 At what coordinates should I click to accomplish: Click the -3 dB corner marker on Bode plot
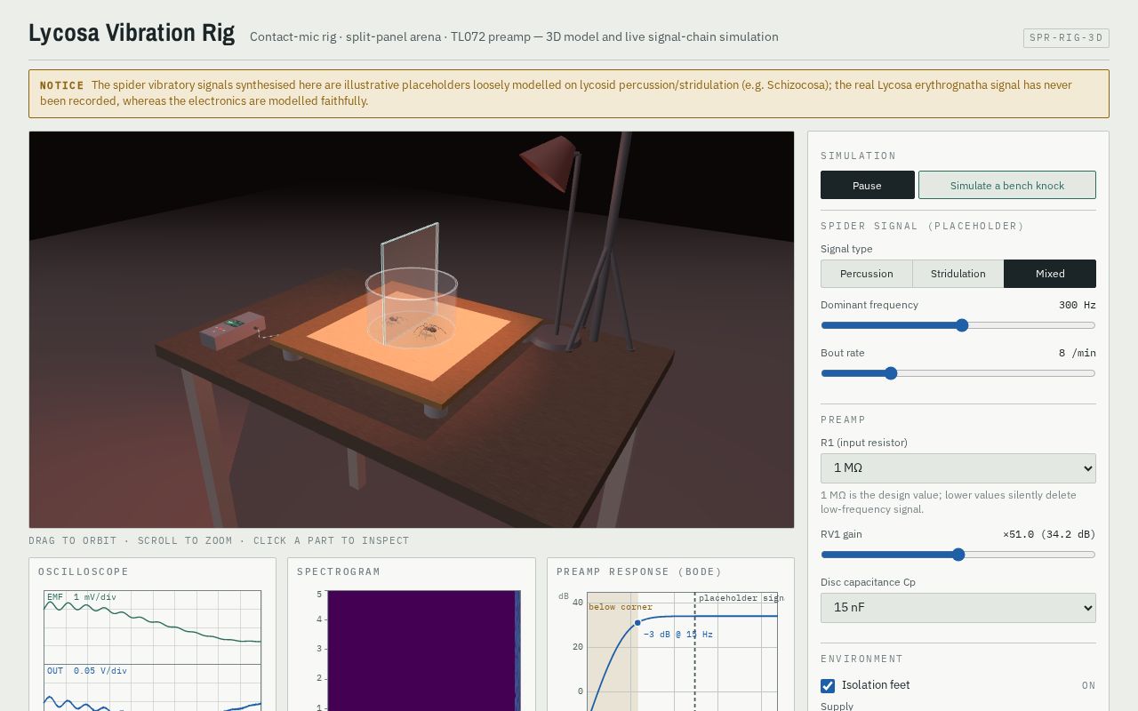pos(637,623)
